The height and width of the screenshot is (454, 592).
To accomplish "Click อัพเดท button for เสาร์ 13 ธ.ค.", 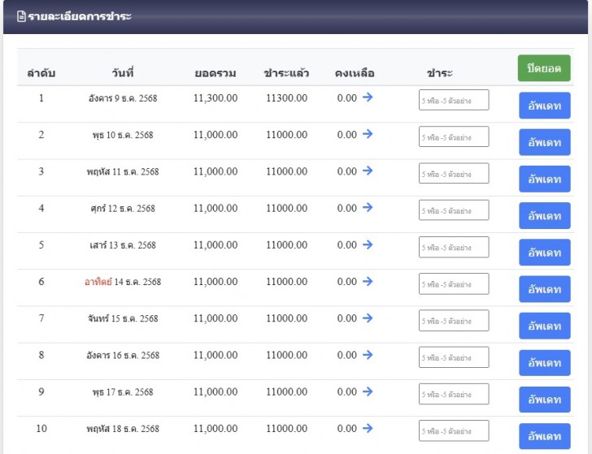I will [x=545, y=253].
